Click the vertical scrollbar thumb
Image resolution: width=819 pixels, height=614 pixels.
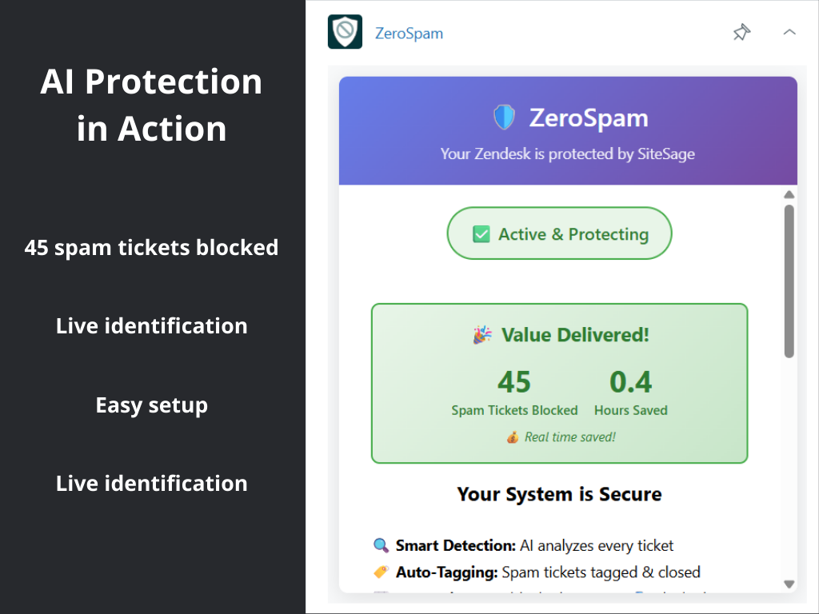[789, 280]
